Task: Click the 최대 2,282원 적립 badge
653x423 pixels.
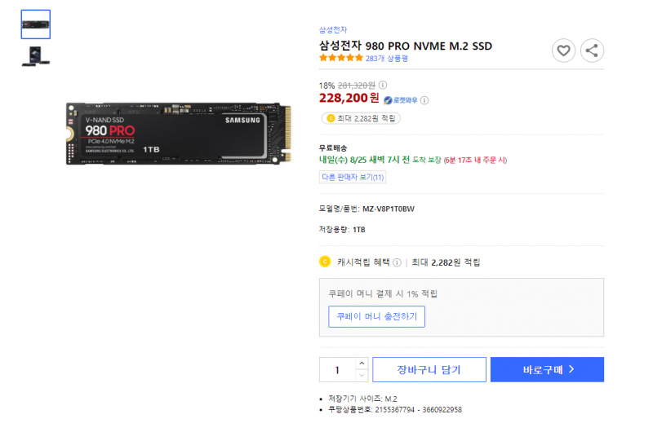Action: click(361, 118)
